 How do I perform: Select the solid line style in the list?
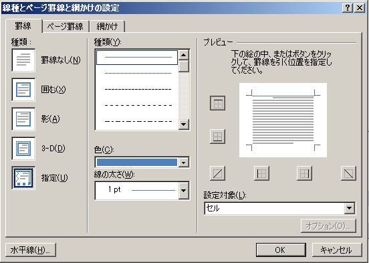pos(137,58)
